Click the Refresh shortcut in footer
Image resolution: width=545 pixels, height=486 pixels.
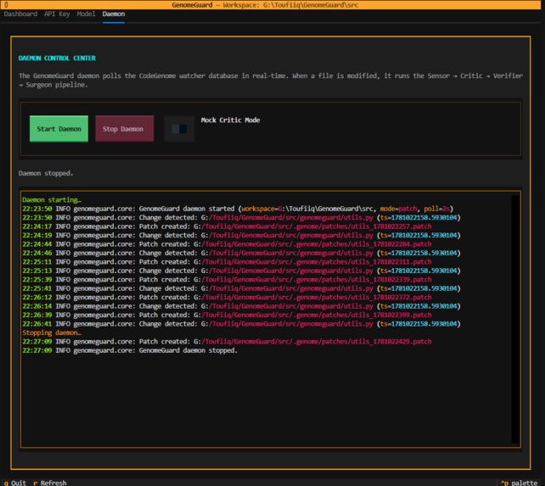tap(50, 483)
